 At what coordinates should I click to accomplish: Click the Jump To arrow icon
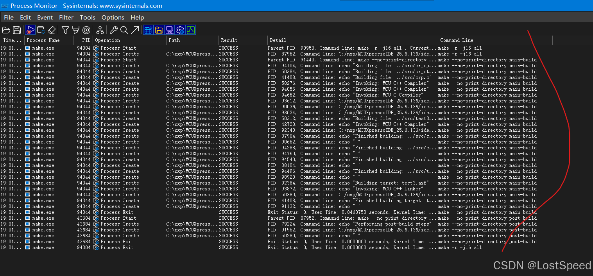(135, 30)
